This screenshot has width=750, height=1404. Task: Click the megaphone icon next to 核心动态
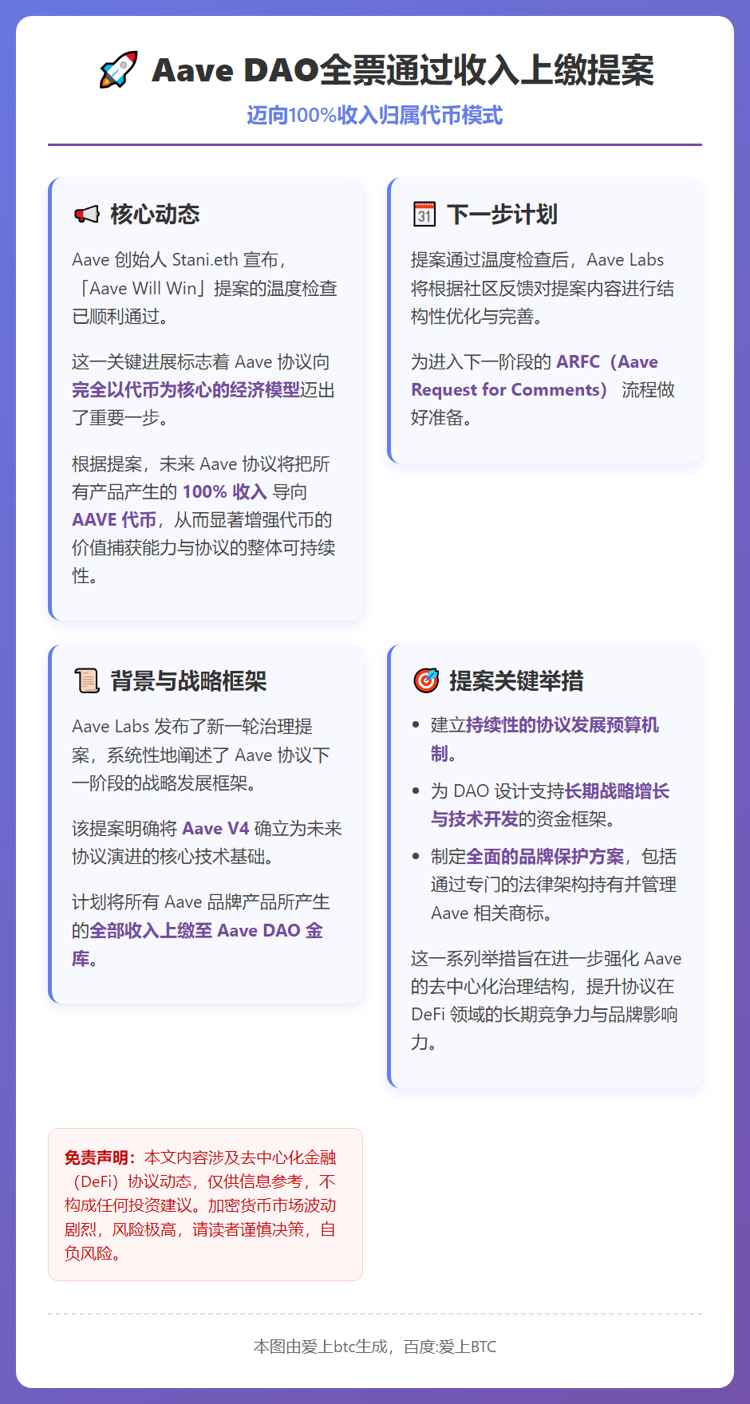click(86, 215)
